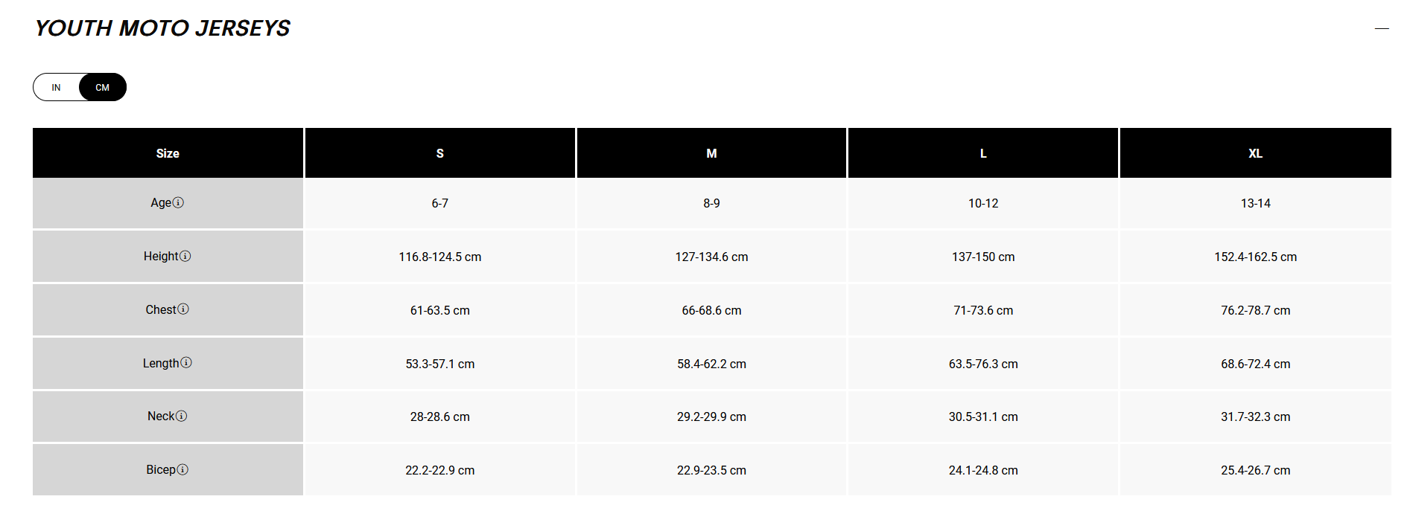Switch units to IN
This screenshot has width=1410, height=508.
[x=56, y=87]
